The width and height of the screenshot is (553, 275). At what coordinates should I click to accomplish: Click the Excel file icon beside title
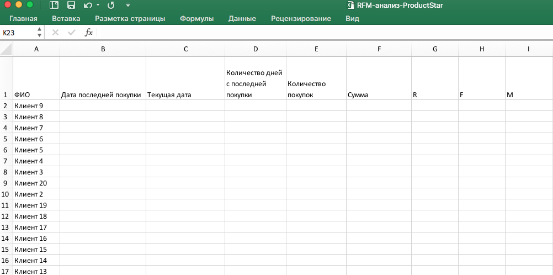tap(350, 5)
